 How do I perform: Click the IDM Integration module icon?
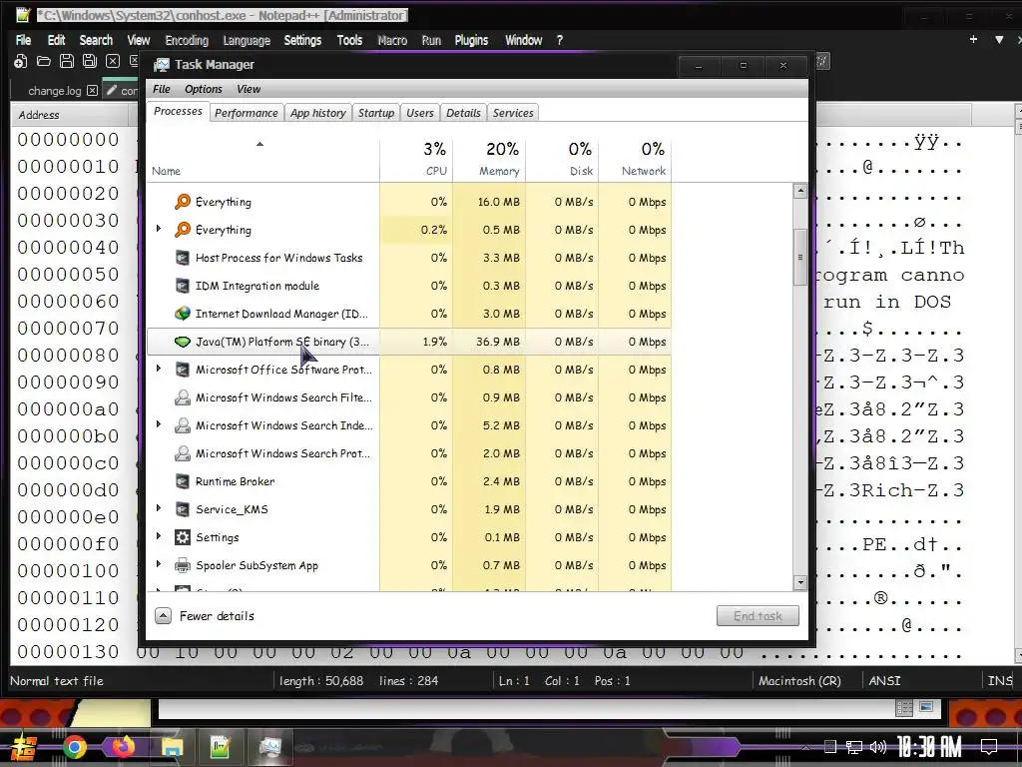(183, 286)
